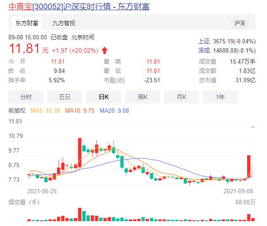Click the 成交量 value 15.47万手
267x226 pixels.
[243, 61]
